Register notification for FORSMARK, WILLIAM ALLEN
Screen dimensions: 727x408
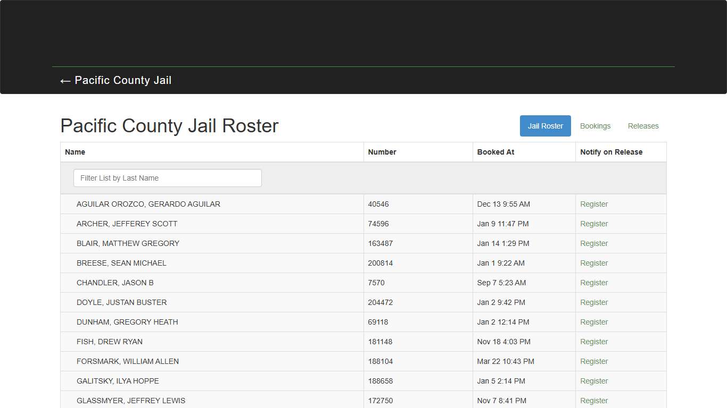point(594,361)
